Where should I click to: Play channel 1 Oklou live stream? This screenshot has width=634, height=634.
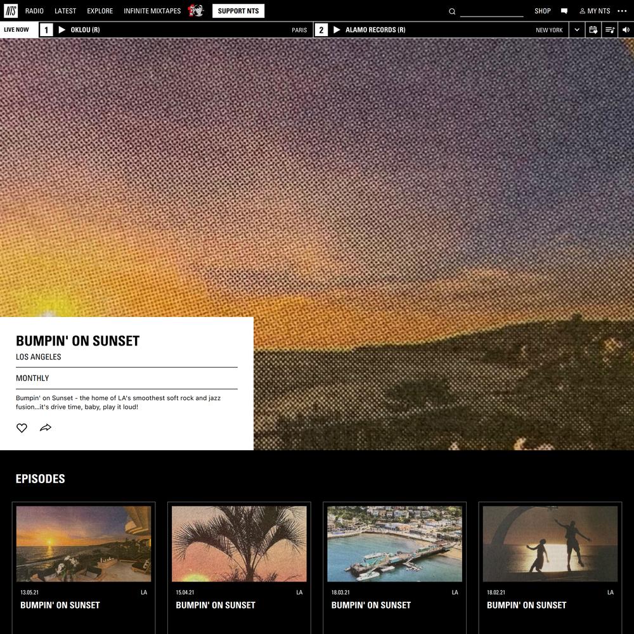click(62, 30)
